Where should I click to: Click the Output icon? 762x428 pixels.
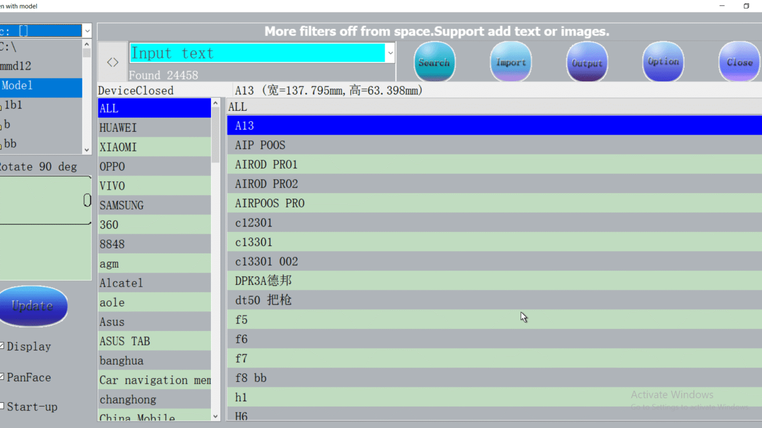587,62
